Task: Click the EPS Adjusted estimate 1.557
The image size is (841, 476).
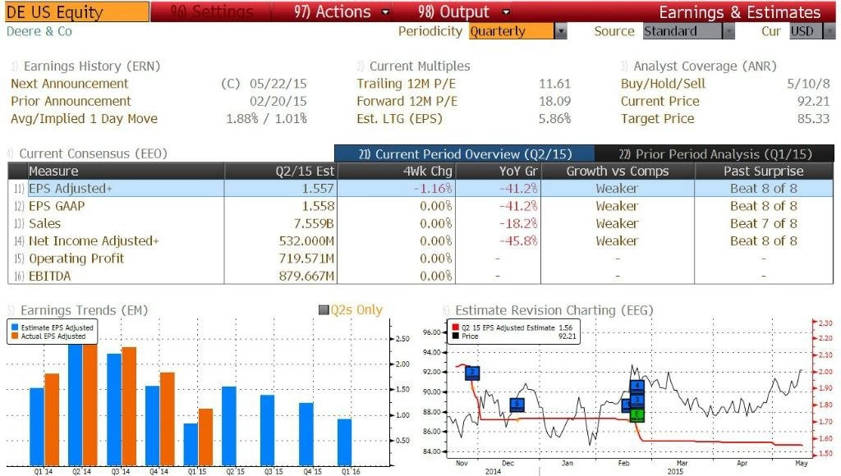Action: click(x=318, y=188)
